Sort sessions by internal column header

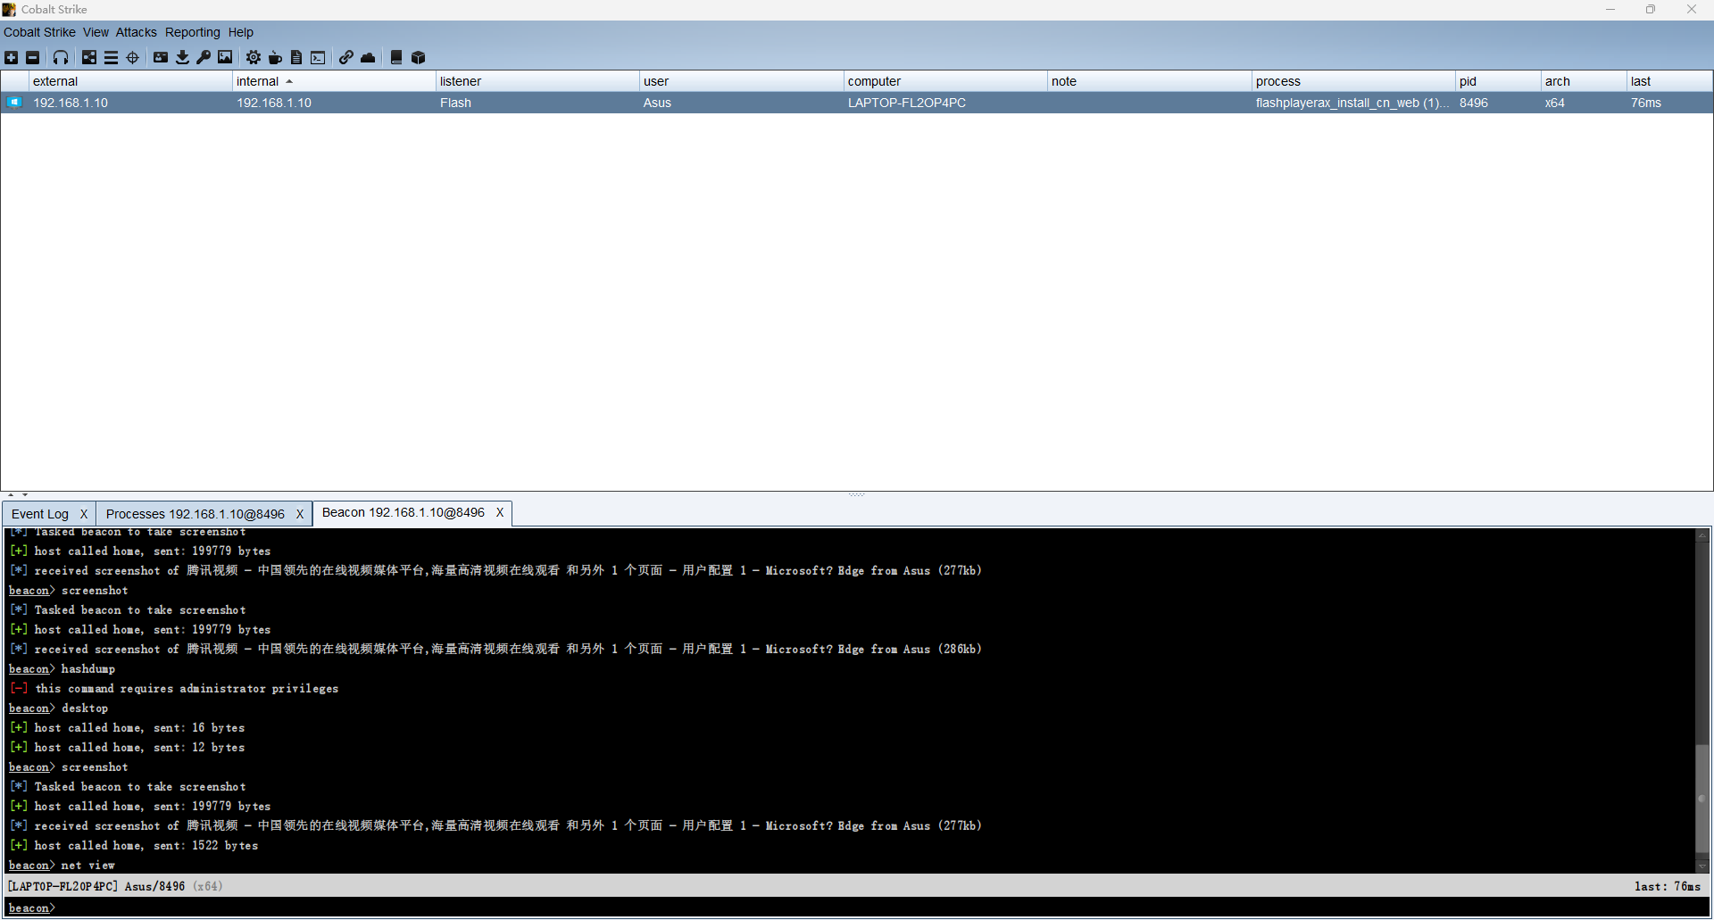tap(334, 81)
